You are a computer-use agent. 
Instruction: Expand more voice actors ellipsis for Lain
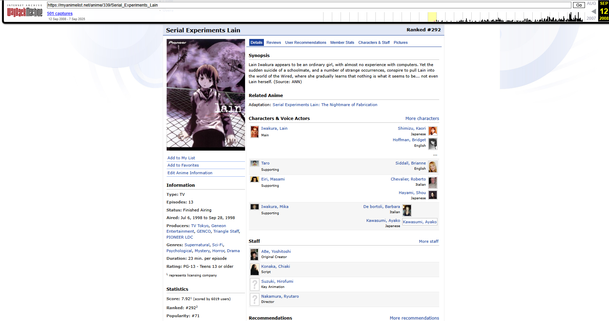(435, 154)
